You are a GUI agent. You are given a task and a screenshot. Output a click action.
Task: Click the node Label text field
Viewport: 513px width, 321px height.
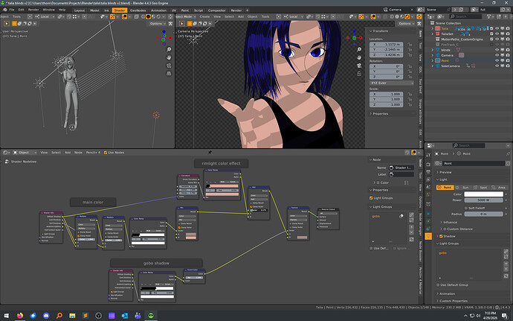pyautogui.click(x=401, y=174)
